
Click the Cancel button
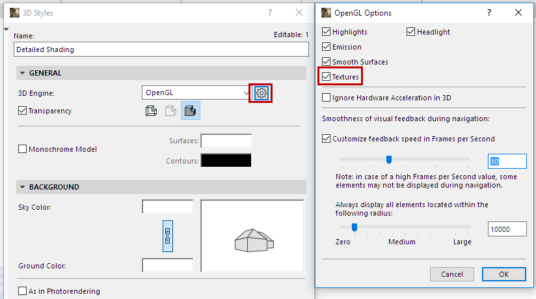pyautogui.click(x=452, y=274)
